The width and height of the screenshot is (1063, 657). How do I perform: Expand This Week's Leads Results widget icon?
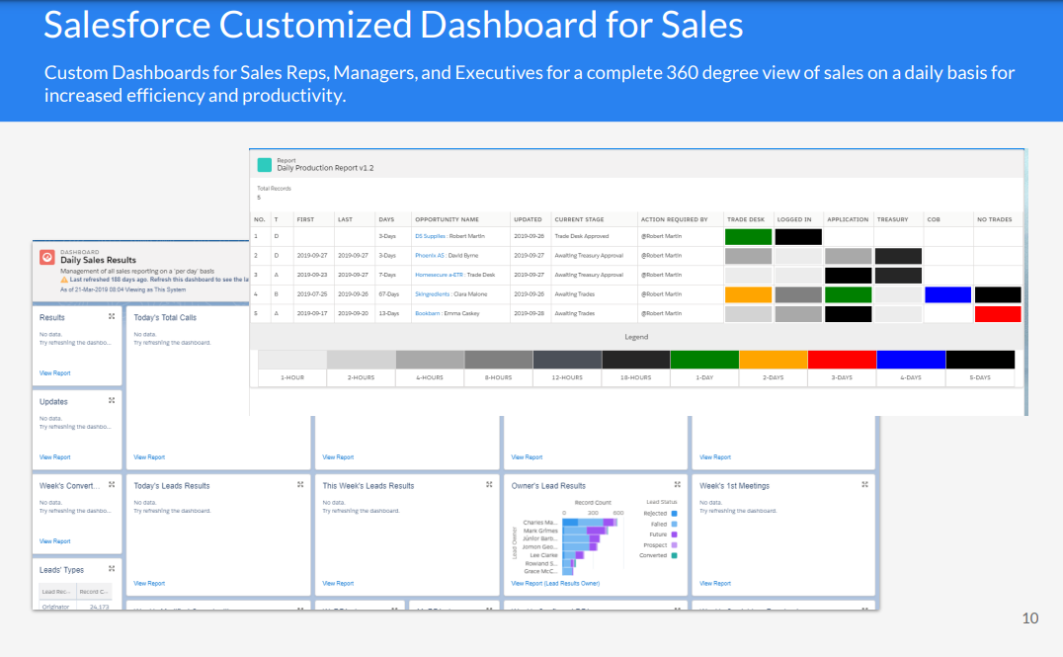coord(489,485)
